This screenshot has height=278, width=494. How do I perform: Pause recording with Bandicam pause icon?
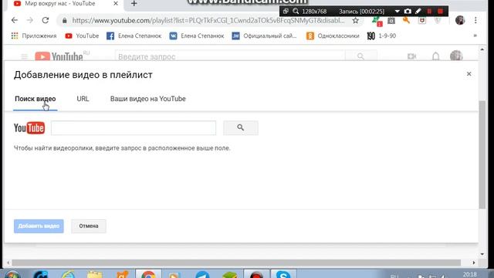pos(429,12)
